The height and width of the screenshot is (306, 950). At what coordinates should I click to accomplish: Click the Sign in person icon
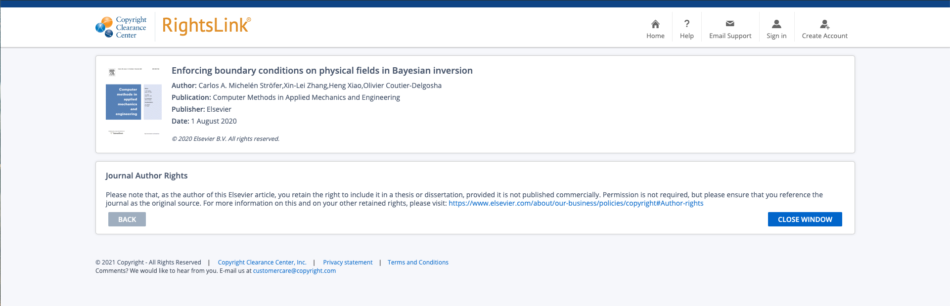[x=776, y=24]
